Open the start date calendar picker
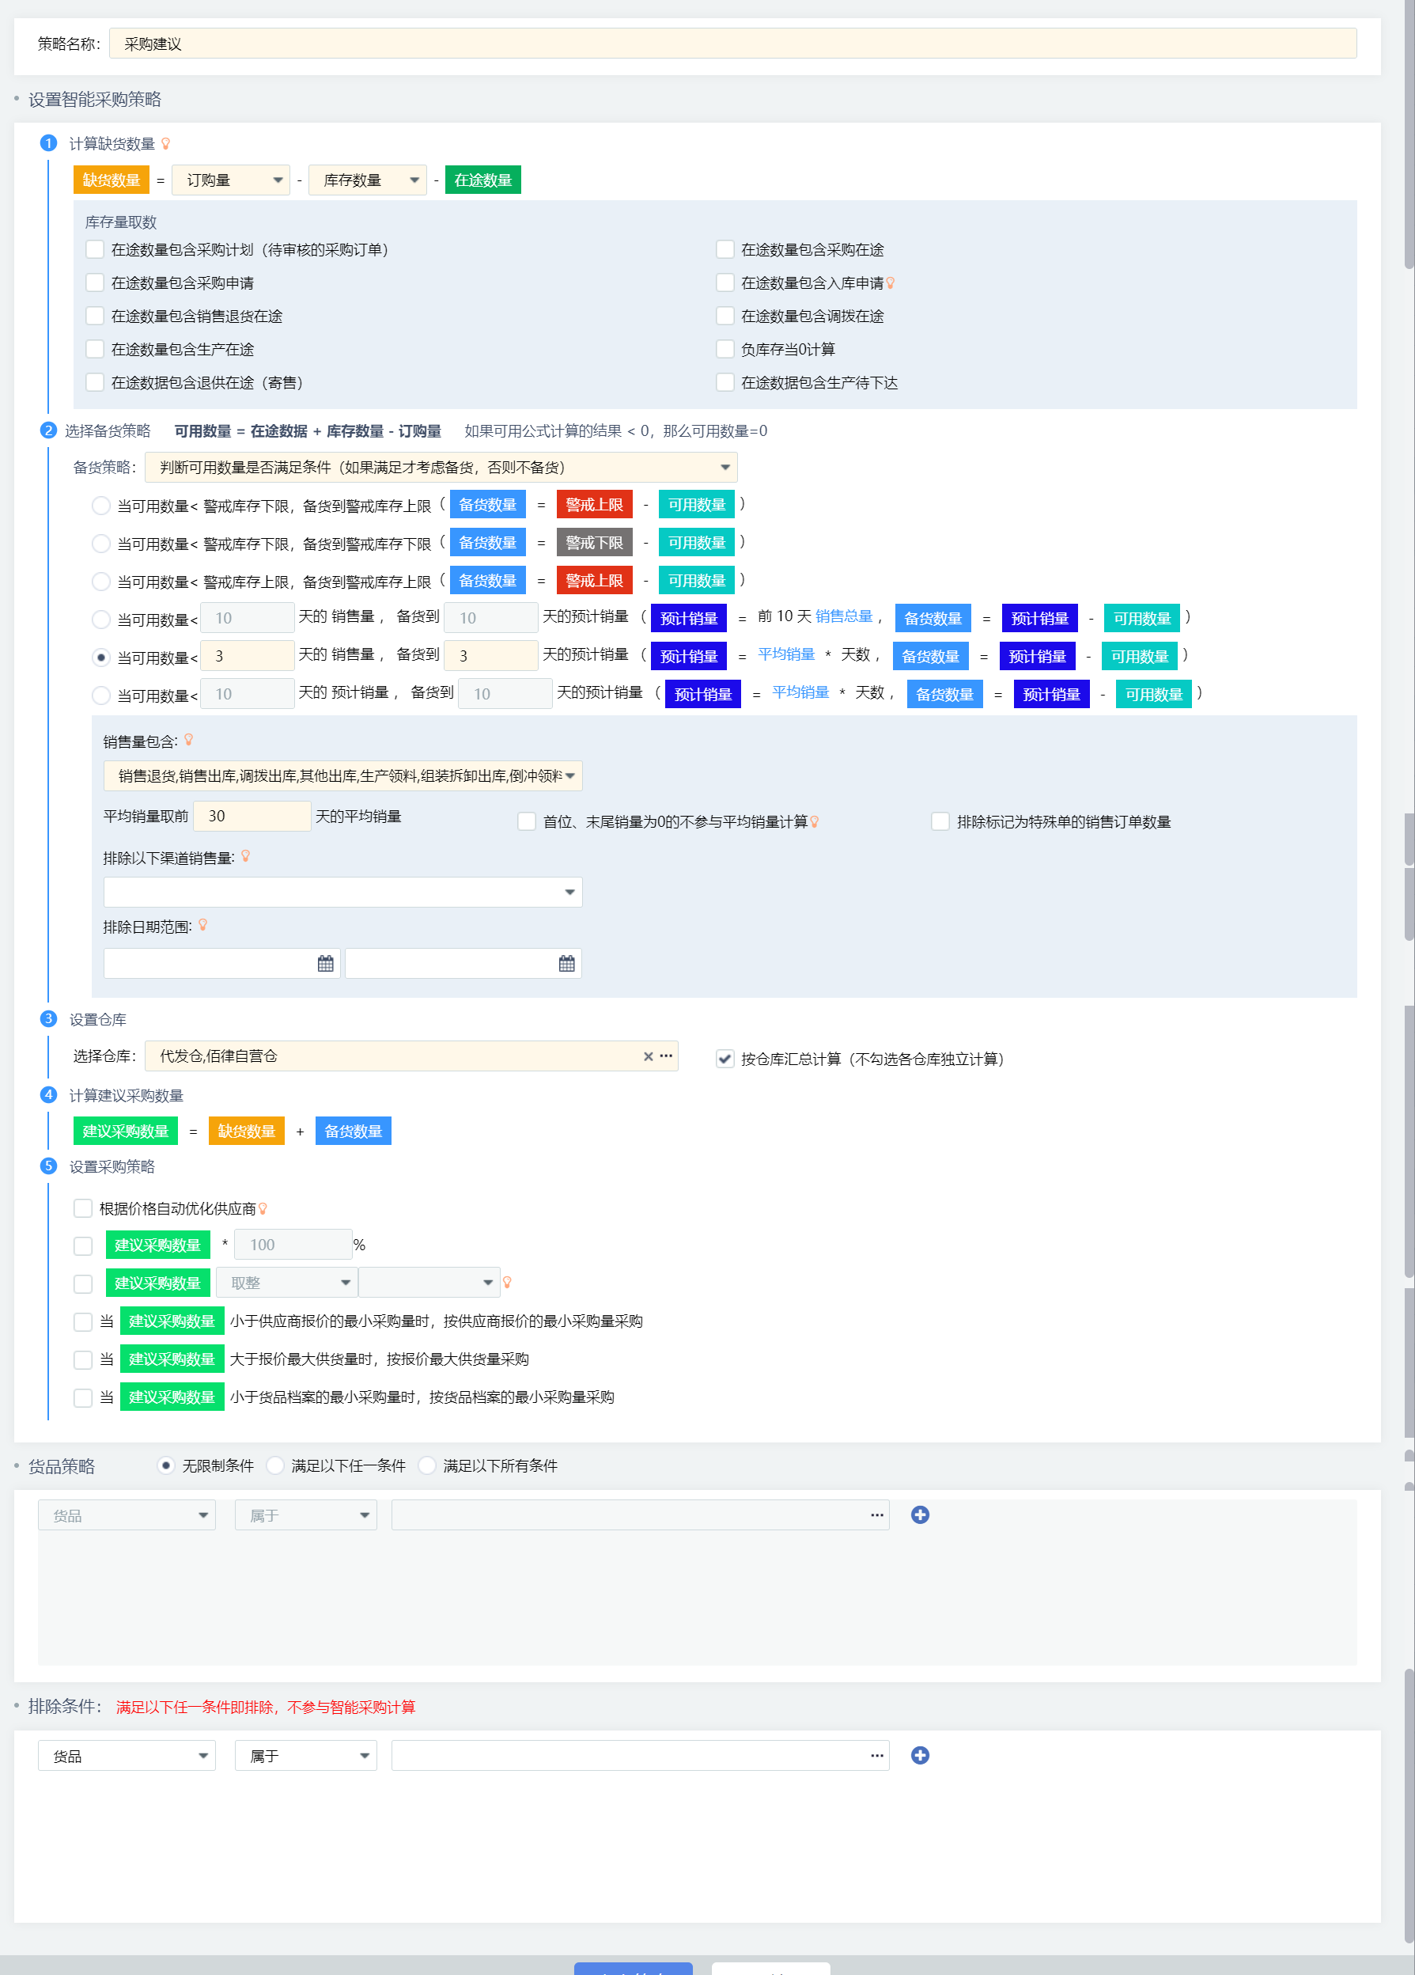The image size is (1415, 1975). point(325,963)
